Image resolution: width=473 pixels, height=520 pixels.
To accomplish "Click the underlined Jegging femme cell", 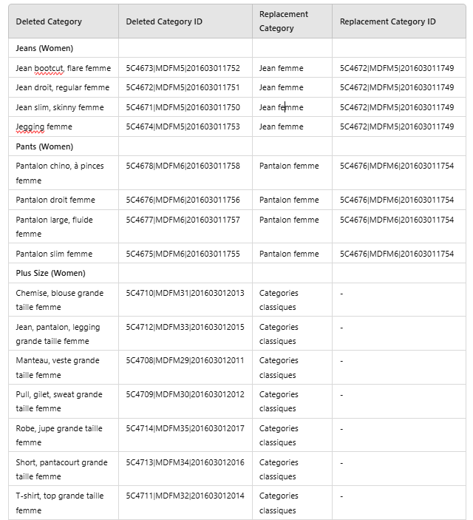I will tap(44, 126).
